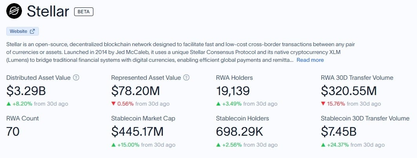Click the red down arrow under $320.55M
The image size is (417, 158).
coord(323,104)
